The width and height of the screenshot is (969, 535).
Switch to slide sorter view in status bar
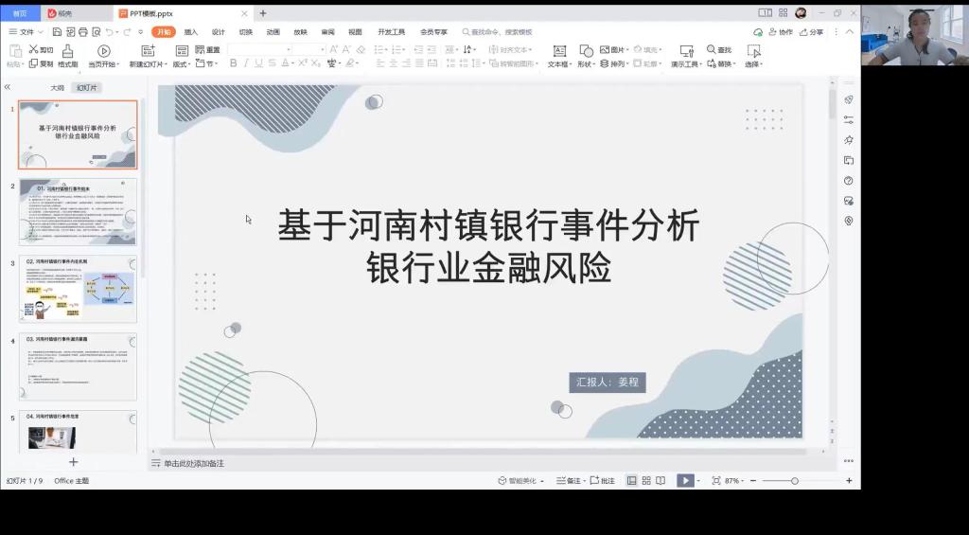[646, 481]
